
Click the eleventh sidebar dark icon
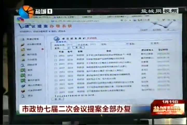pyautogui.click(x=23, y=91)
